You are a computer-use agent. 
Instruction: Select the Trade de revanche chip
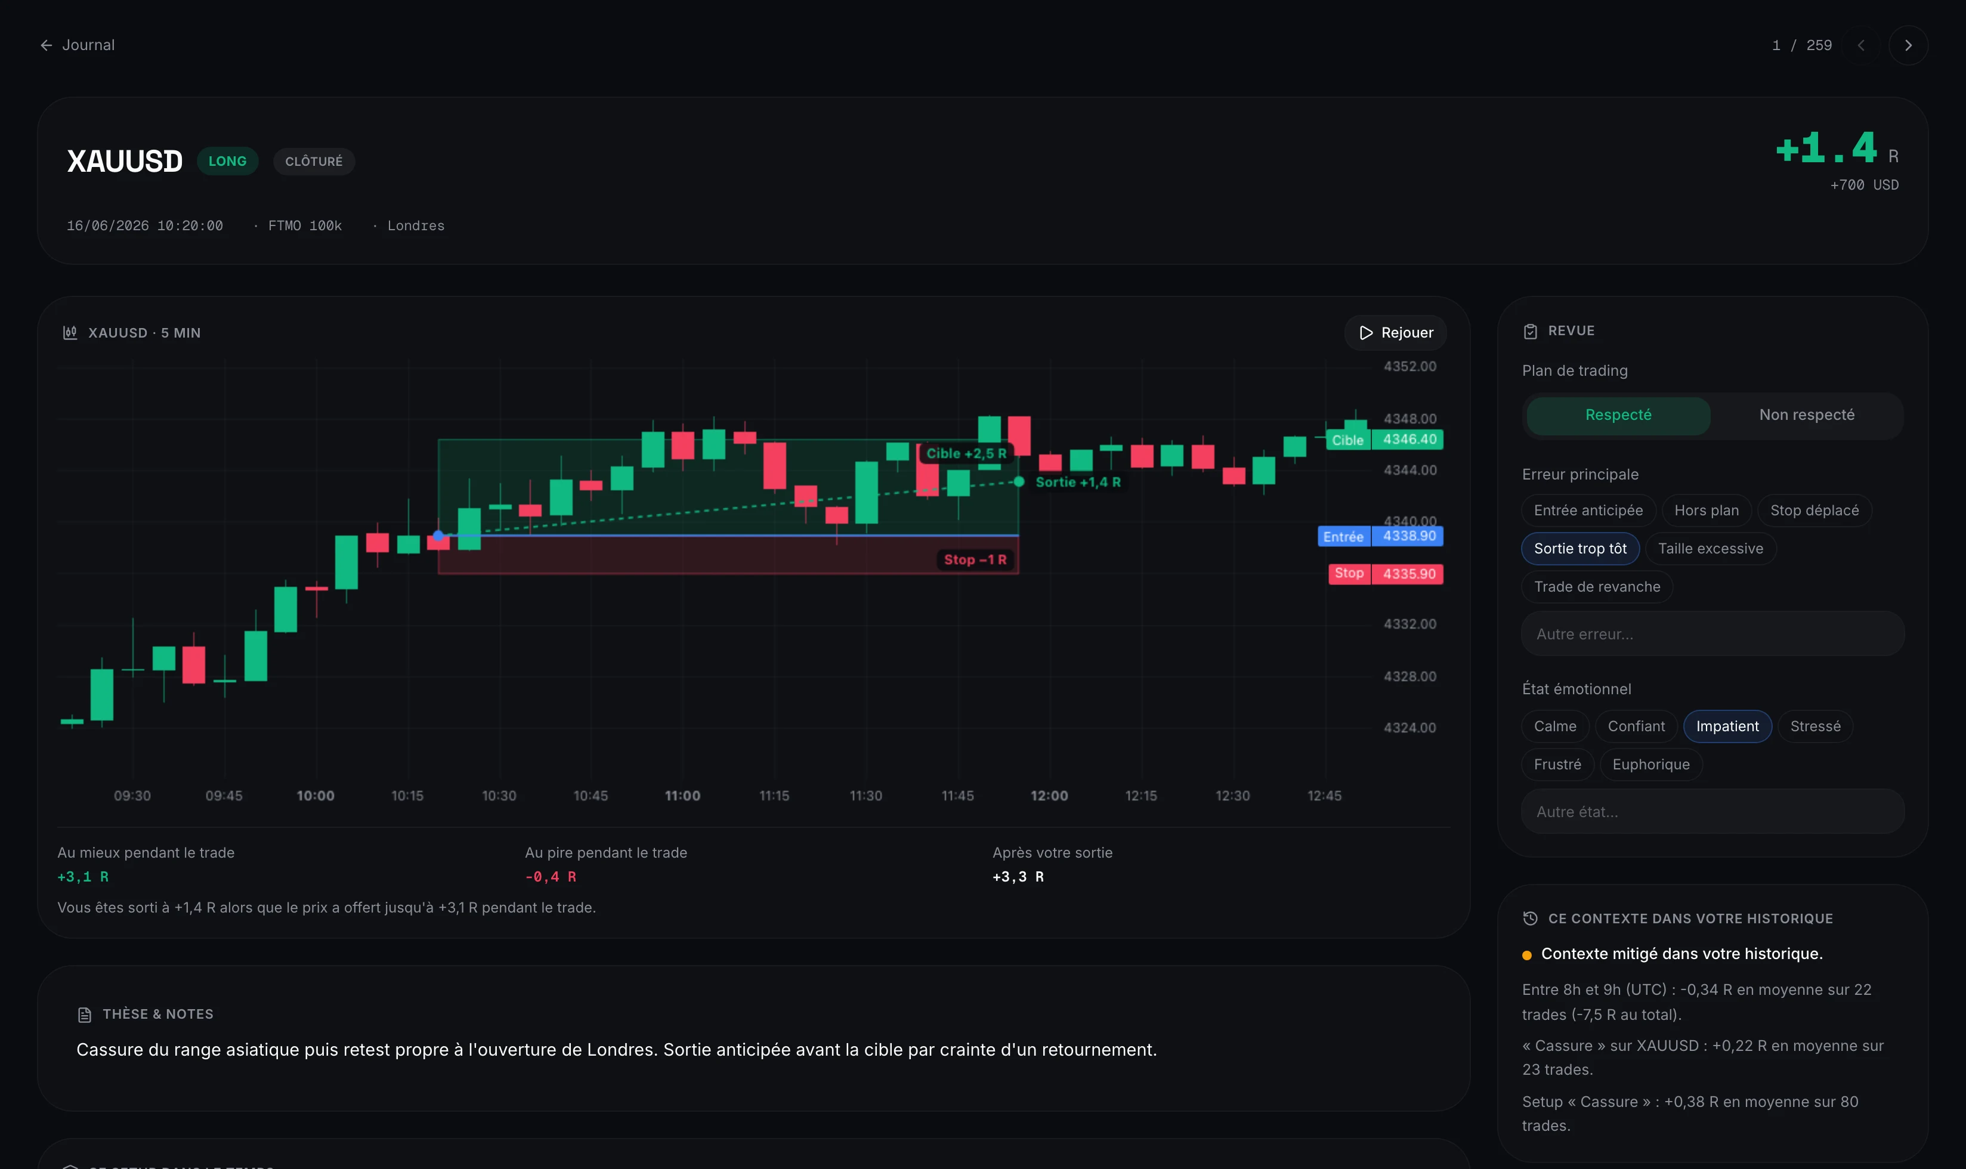click(1597, 587)
